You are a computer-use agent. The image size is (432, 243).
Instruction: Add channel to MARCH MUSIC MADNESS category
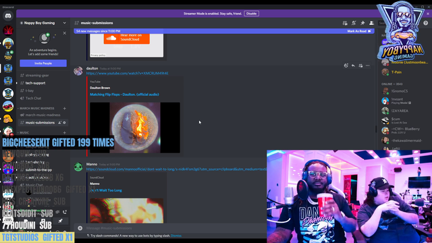(x=65, y=108)
